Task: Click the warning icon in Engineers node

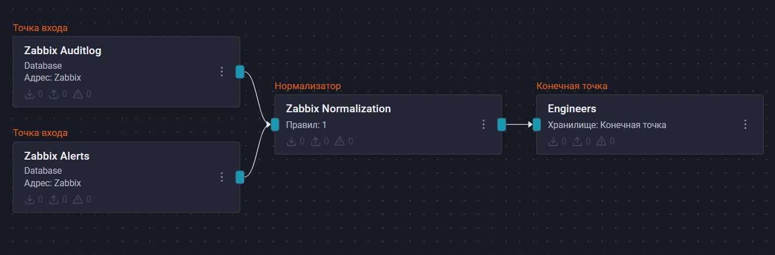Action: click(x=601, y=141)
